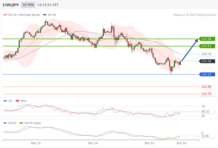Viewport: 218px width, 148px height.
Task: Click the Feb 13 date axis label
Action: click(36, 143)
